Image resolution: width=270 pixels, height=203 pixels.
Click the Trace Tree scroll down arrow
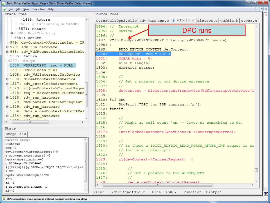86,118
